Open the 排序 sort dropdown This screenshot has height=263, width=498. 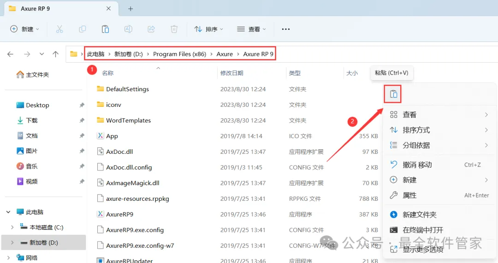209,29
